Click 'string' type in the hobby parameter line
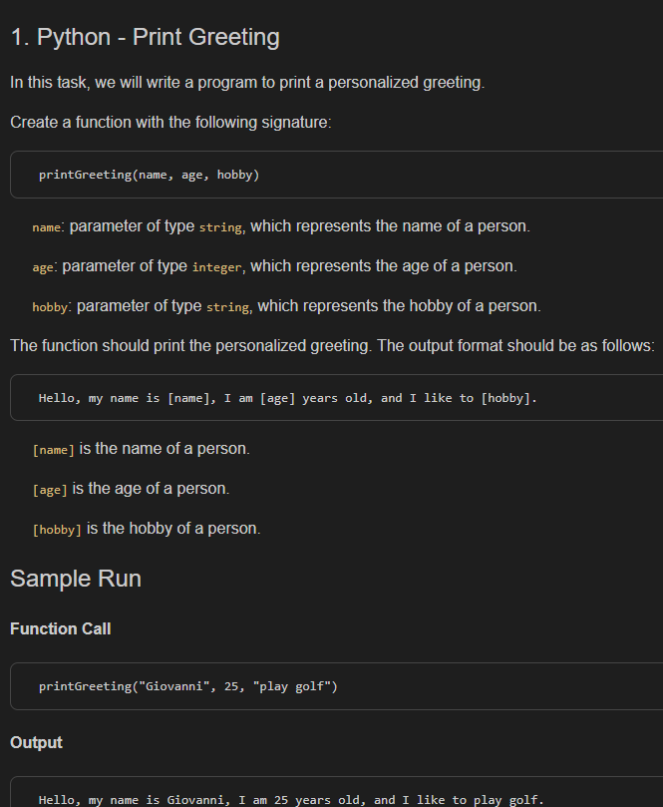The height and width of the screenshot is (807, 663). [x=227, y=307]
